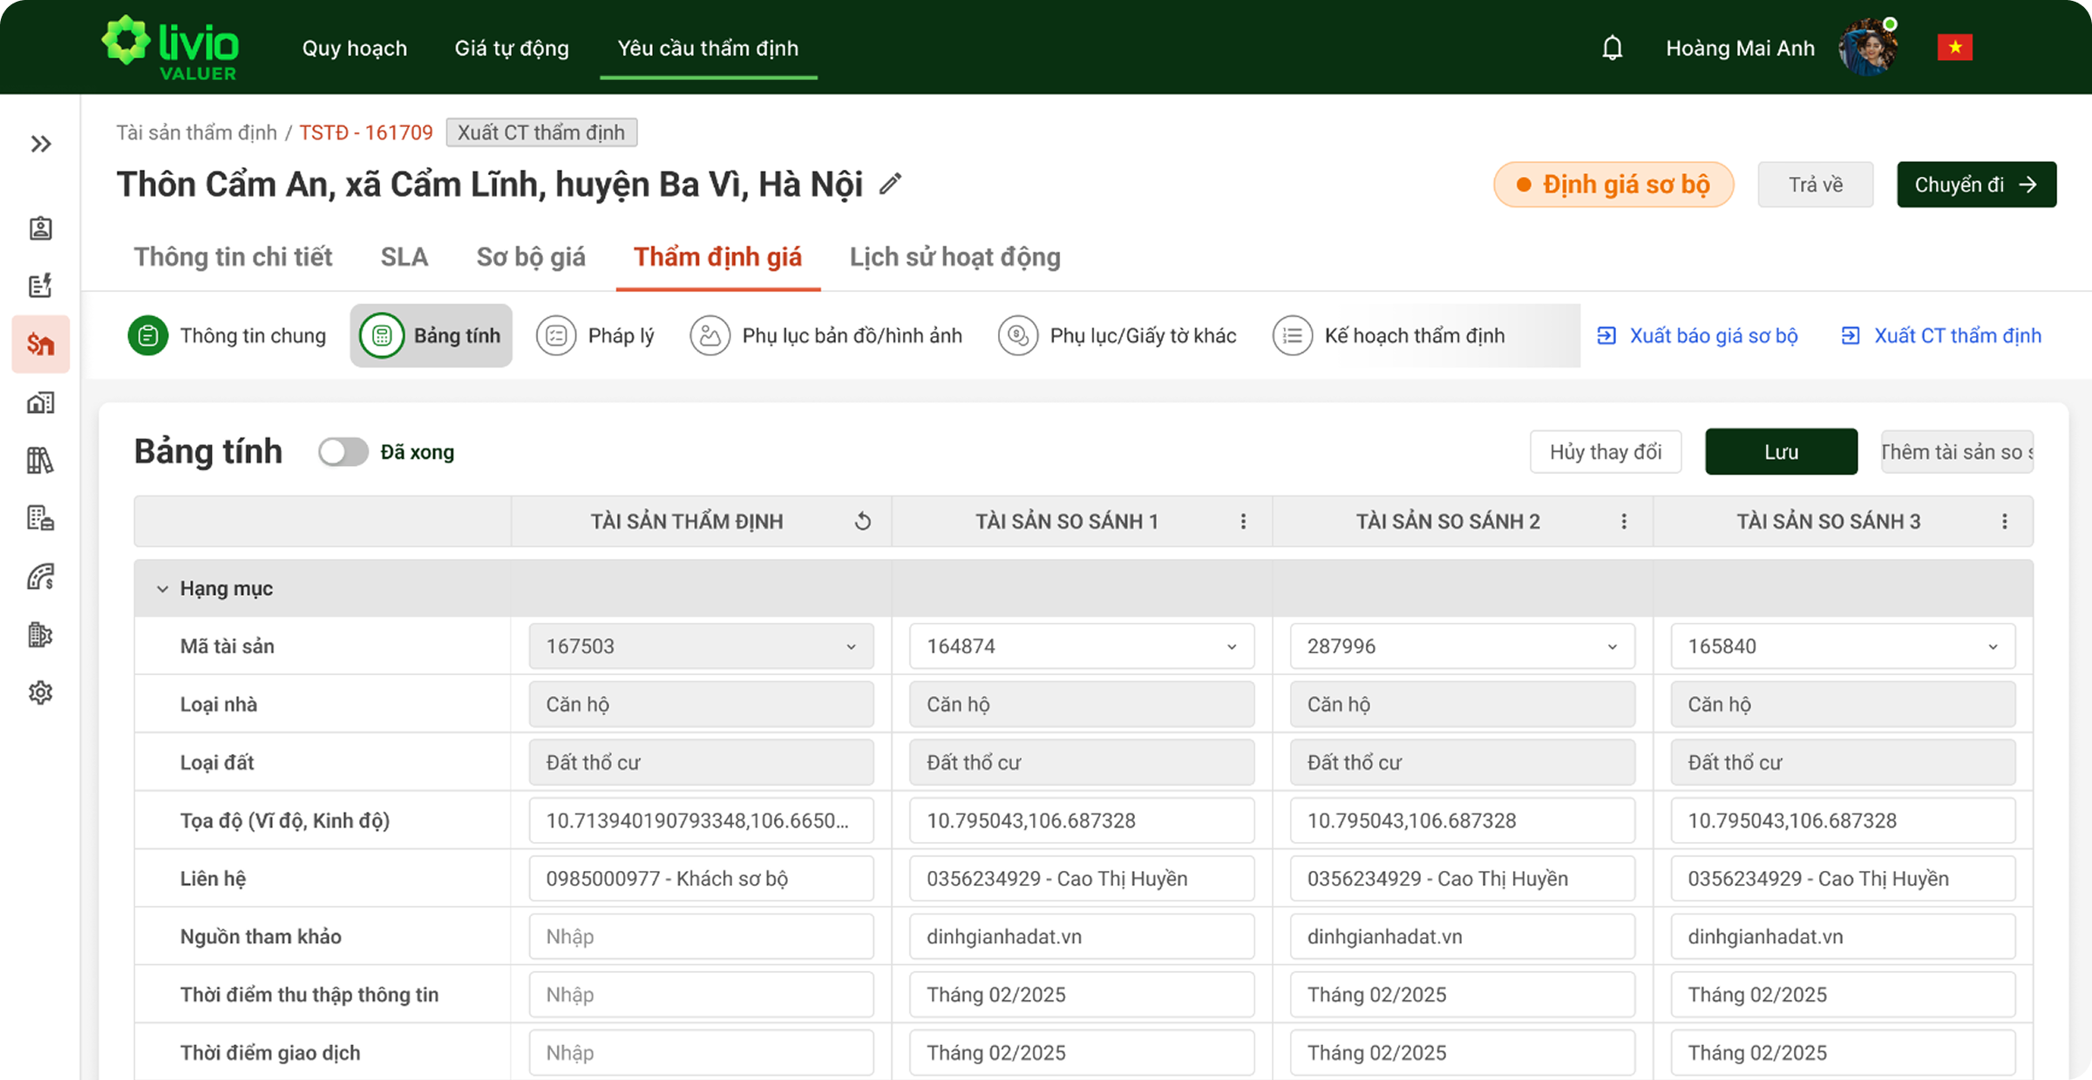Open three-dot menu for Tài sản so sánh 3
The height and width of the screenshot is (1080, 2092).
(2004, 521)
